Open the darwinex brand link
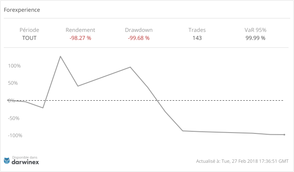The height and width of the screenshot is (172, 294). pyautogui.click(x=25, y=162)
